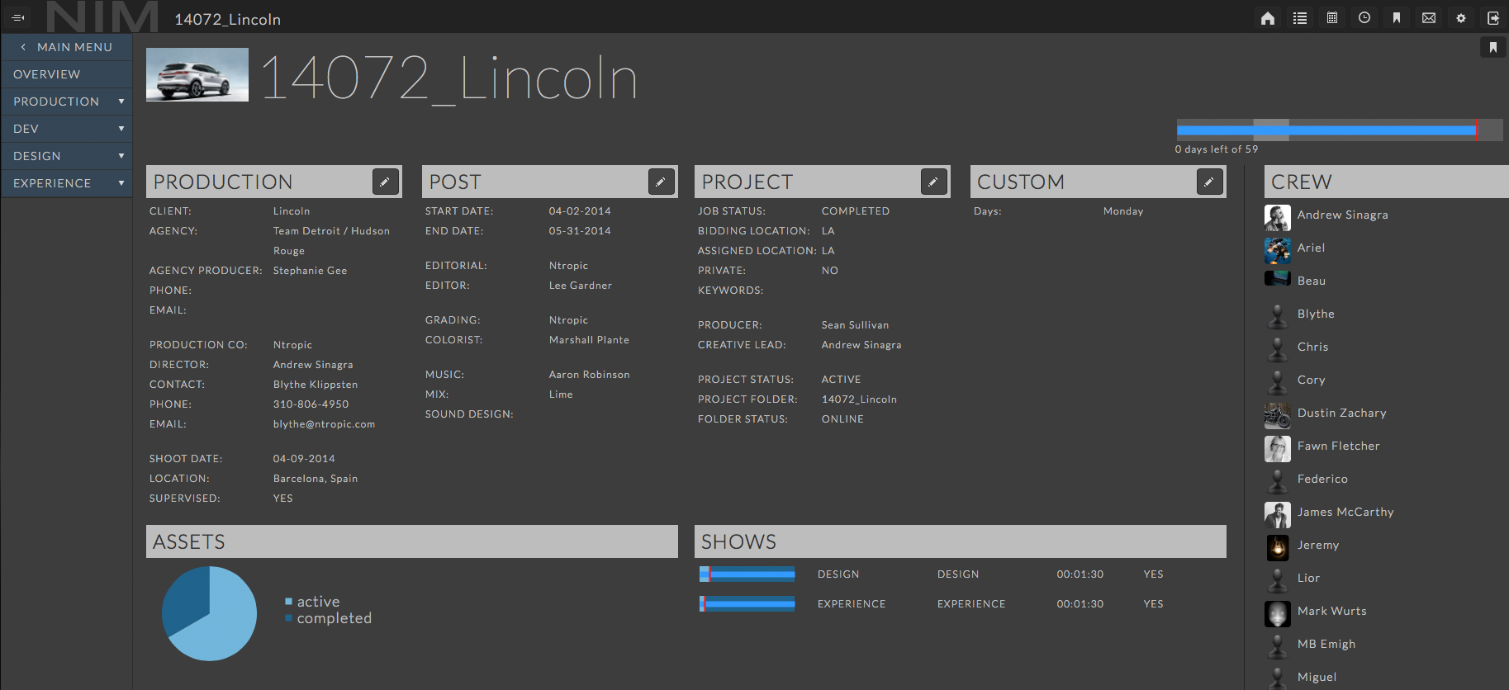Viewport: 1509px width, 690px height.
Task: Click Jeremy's crew avatar
Action: pyautogui.click(x=1278, y=548)
